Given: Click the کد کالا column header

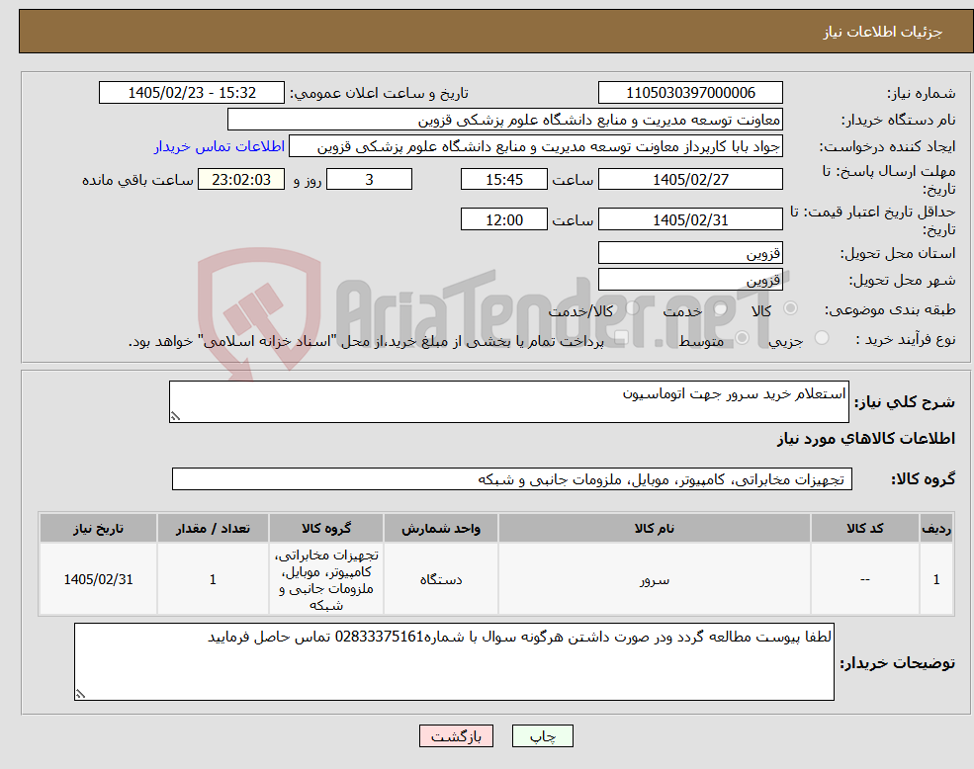Looking at the screenshot, I should [864, 528].
